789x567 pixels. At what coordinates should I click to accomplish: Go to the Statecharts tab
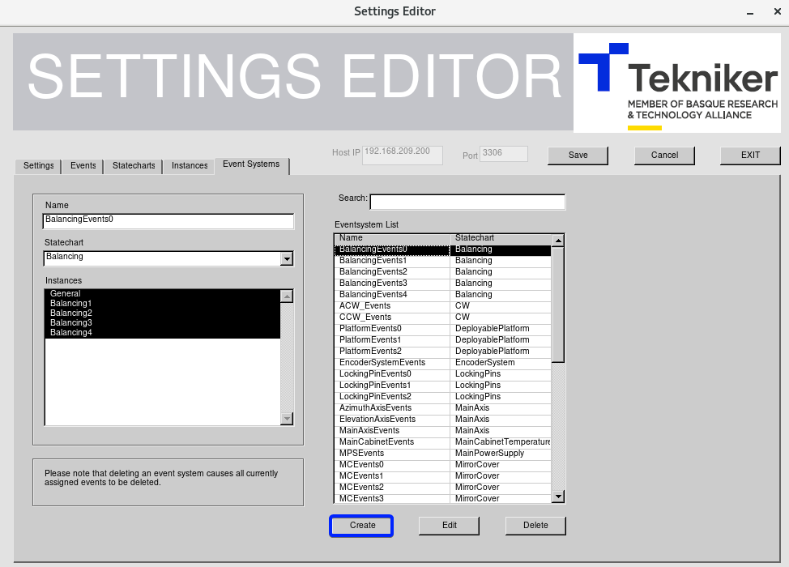click(134, 165)
